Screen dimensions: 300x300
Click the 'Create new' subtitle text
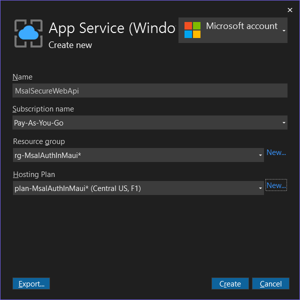click(70, 45)
